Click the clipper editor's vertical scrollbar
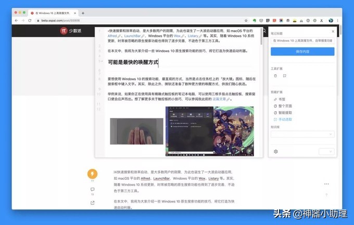The width and height of the screenshot is (354, 225). 261,36
